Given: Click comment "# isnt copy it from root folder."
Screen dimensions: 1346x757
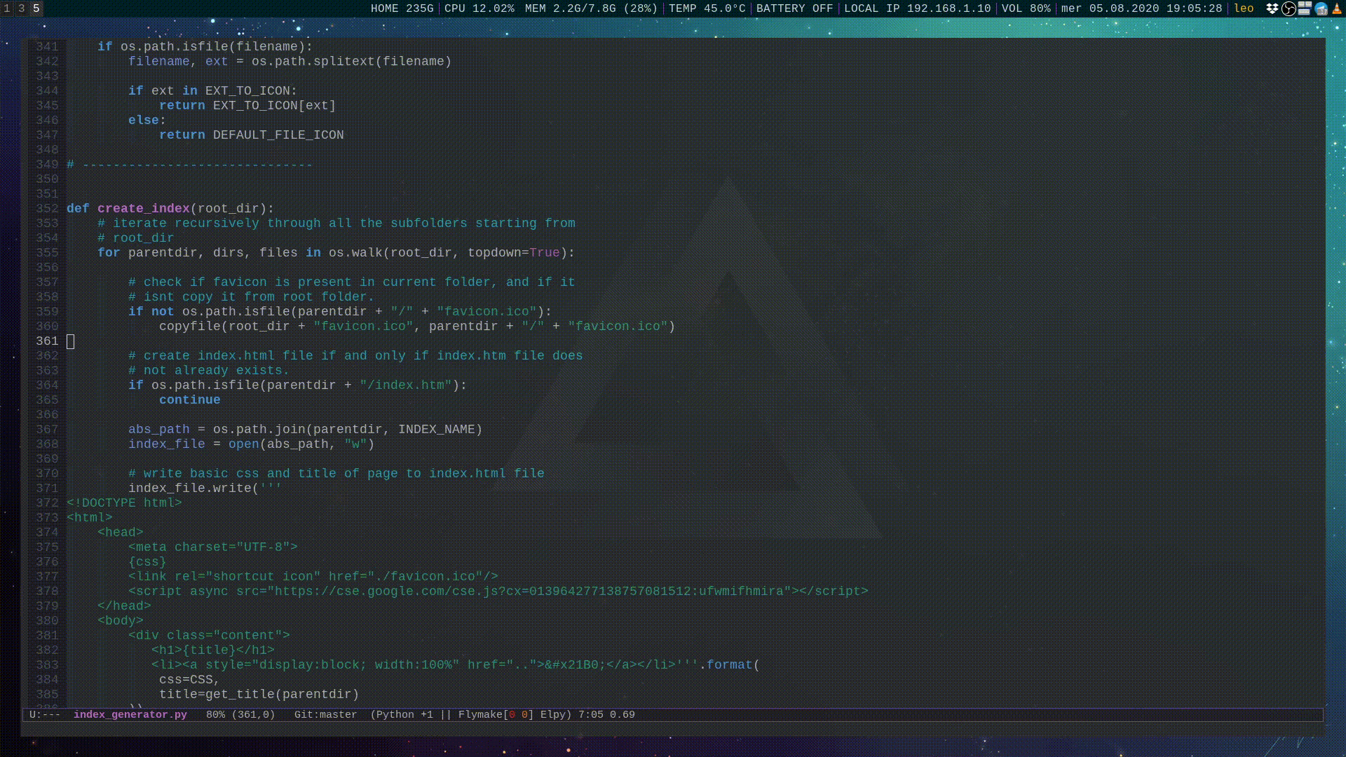Looking at the screenshot, I should click(252, 297).
